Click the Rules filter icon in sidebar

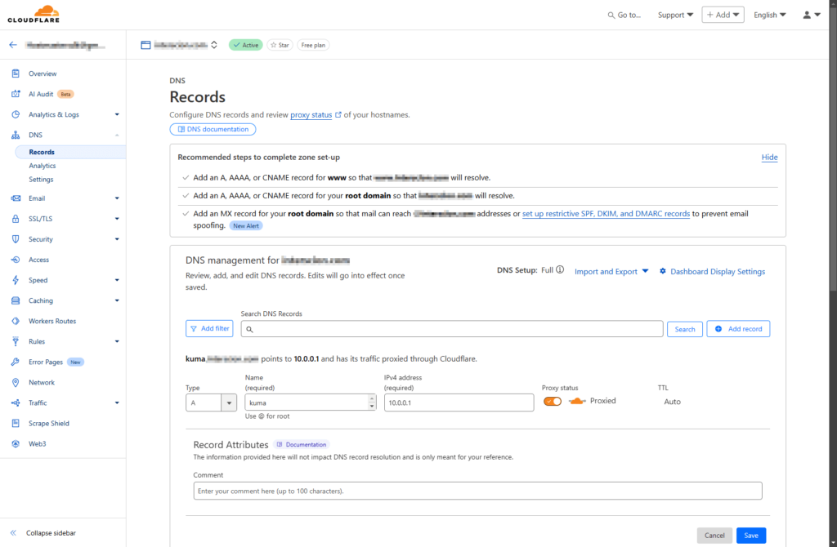[16, 341]
